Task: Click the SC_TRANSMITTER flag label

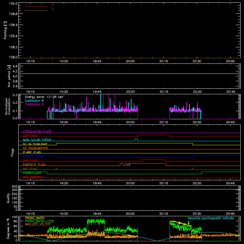Action: coord(35,148)
